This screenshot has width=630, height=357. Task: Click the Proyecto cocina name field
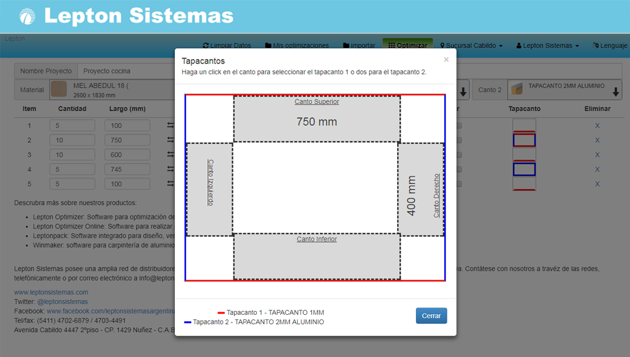[126, 71]
